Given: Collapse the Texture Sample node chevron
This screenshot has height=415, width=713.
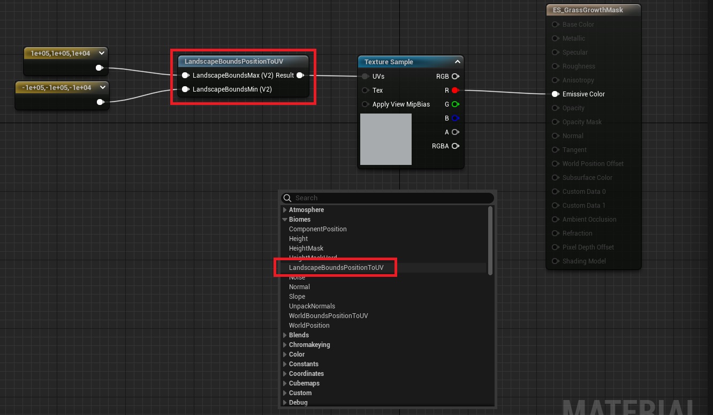Looking at the screenshot, I should click(x=457, y=62).
